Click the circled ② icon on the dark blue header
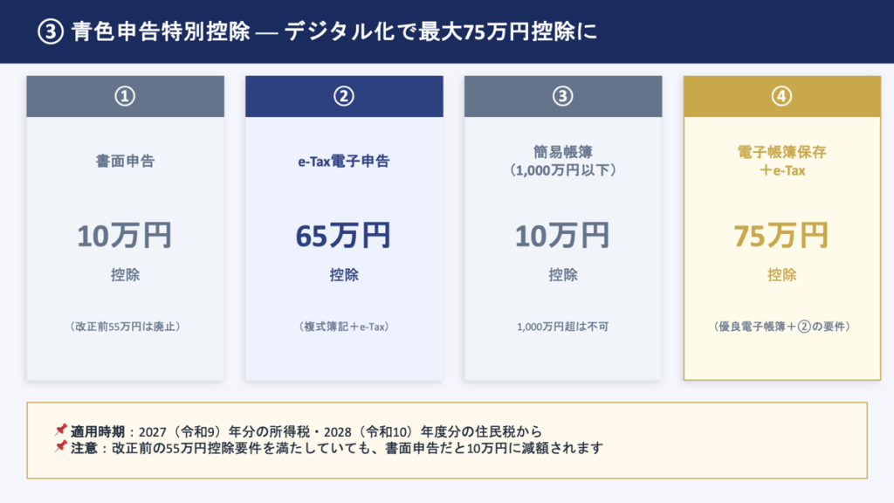 (344, 97)
